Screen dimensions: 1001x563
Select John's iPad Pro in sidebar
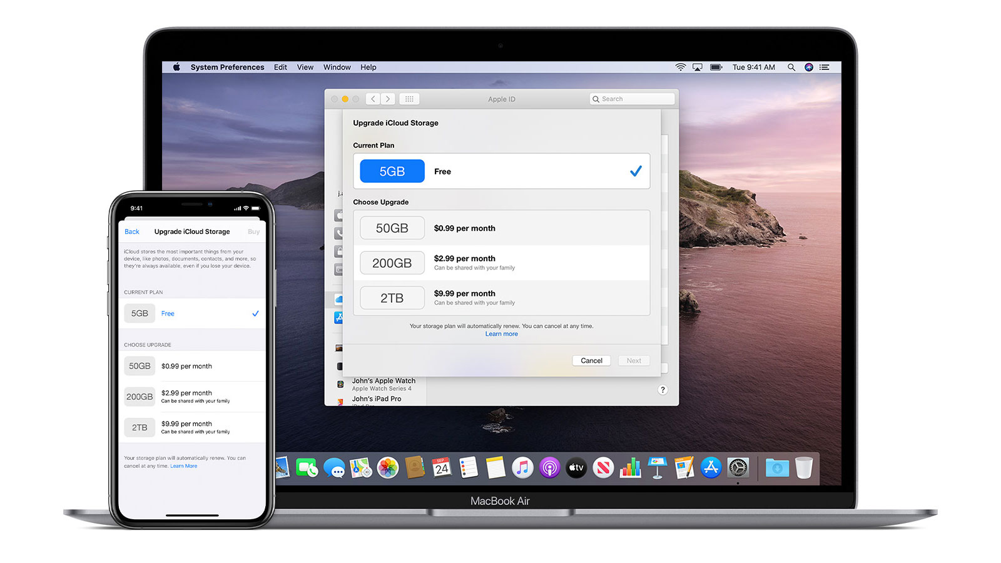tap(377, 399)
